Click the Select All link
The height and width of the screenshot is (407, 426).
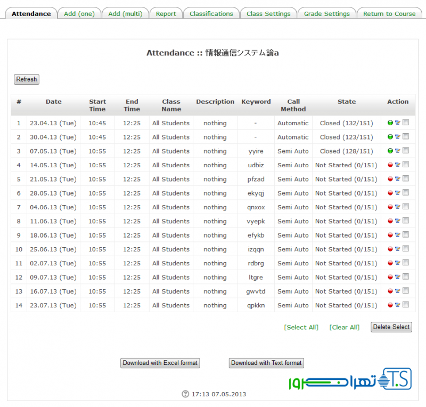tap(301, 327)
